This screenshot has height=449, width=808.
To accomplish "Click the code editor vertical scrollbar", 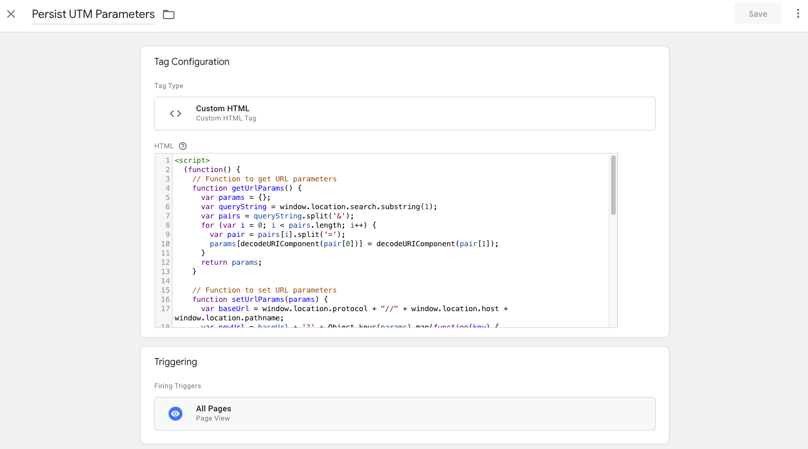I will pyautogui.click(x=613, y=185).
